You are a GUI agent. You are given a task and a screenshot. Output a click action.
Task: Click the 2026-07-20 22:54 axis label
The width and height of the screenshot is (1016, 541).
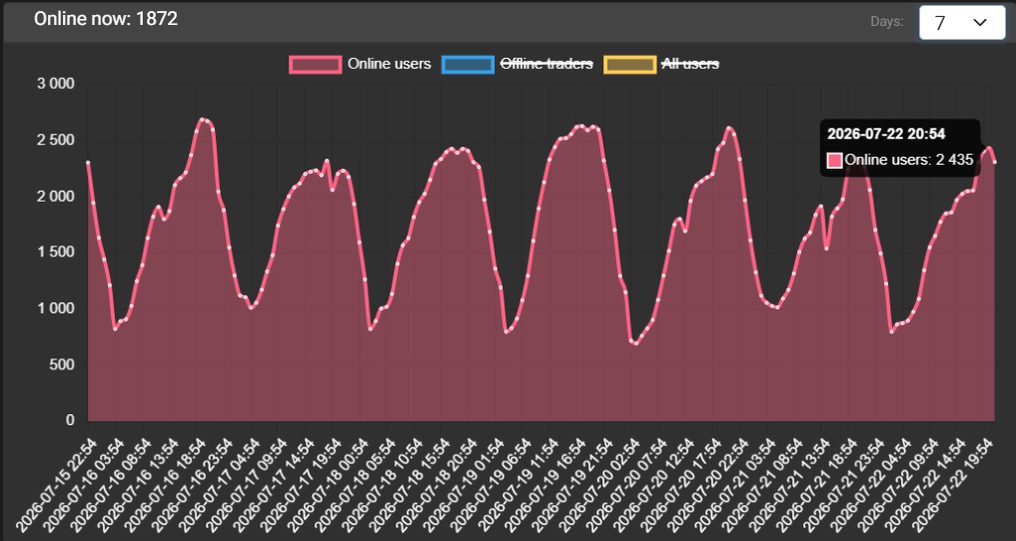tap(709, 485)
